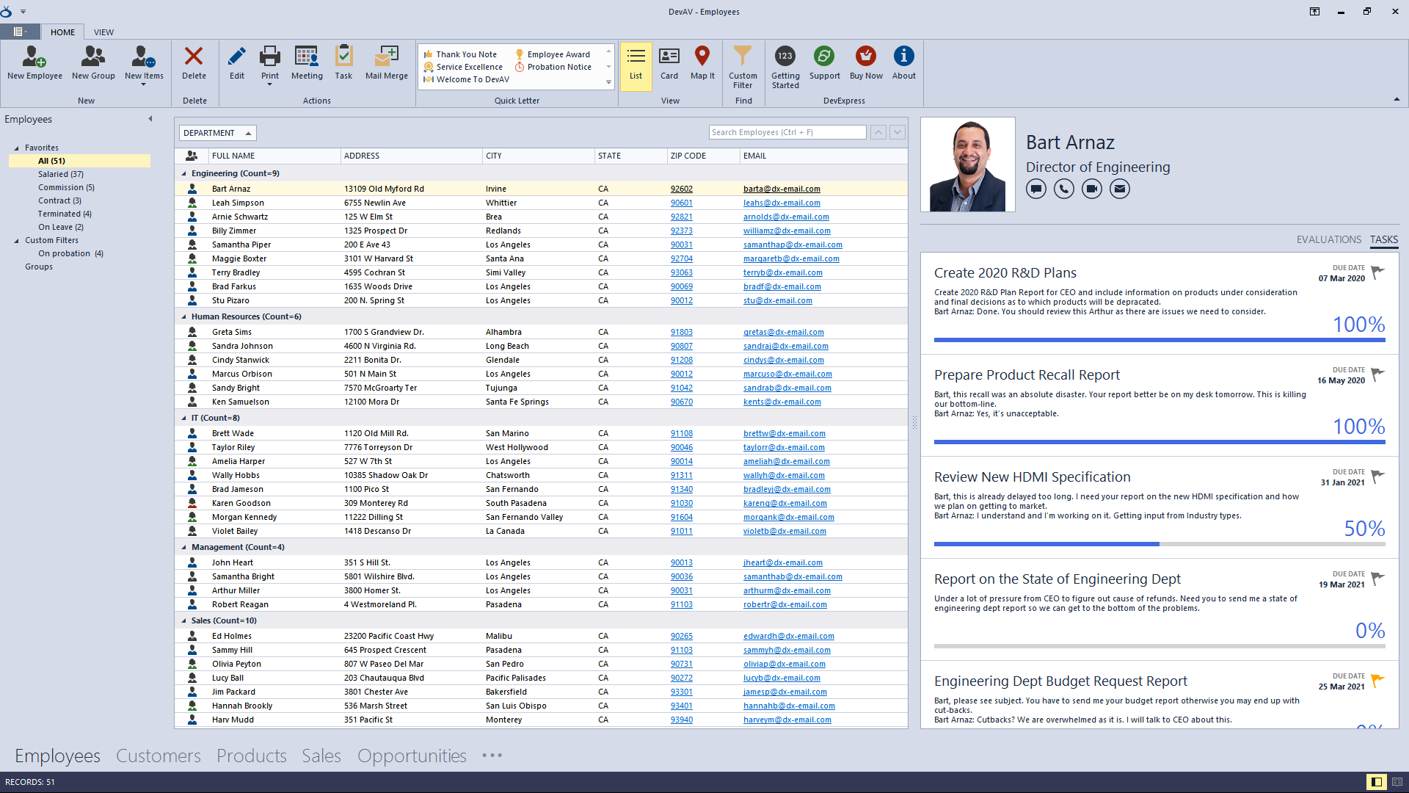Image resolution: width=1409 pixels, height=793 pixels.
Task: Click Bart Arnaz's profile photo
Action: 968,164
